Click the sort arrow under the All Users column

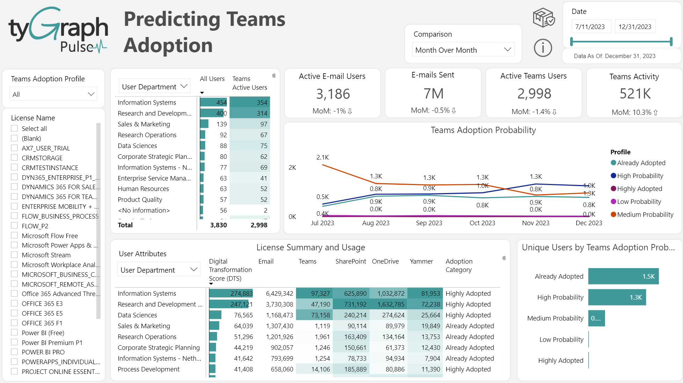202,93
